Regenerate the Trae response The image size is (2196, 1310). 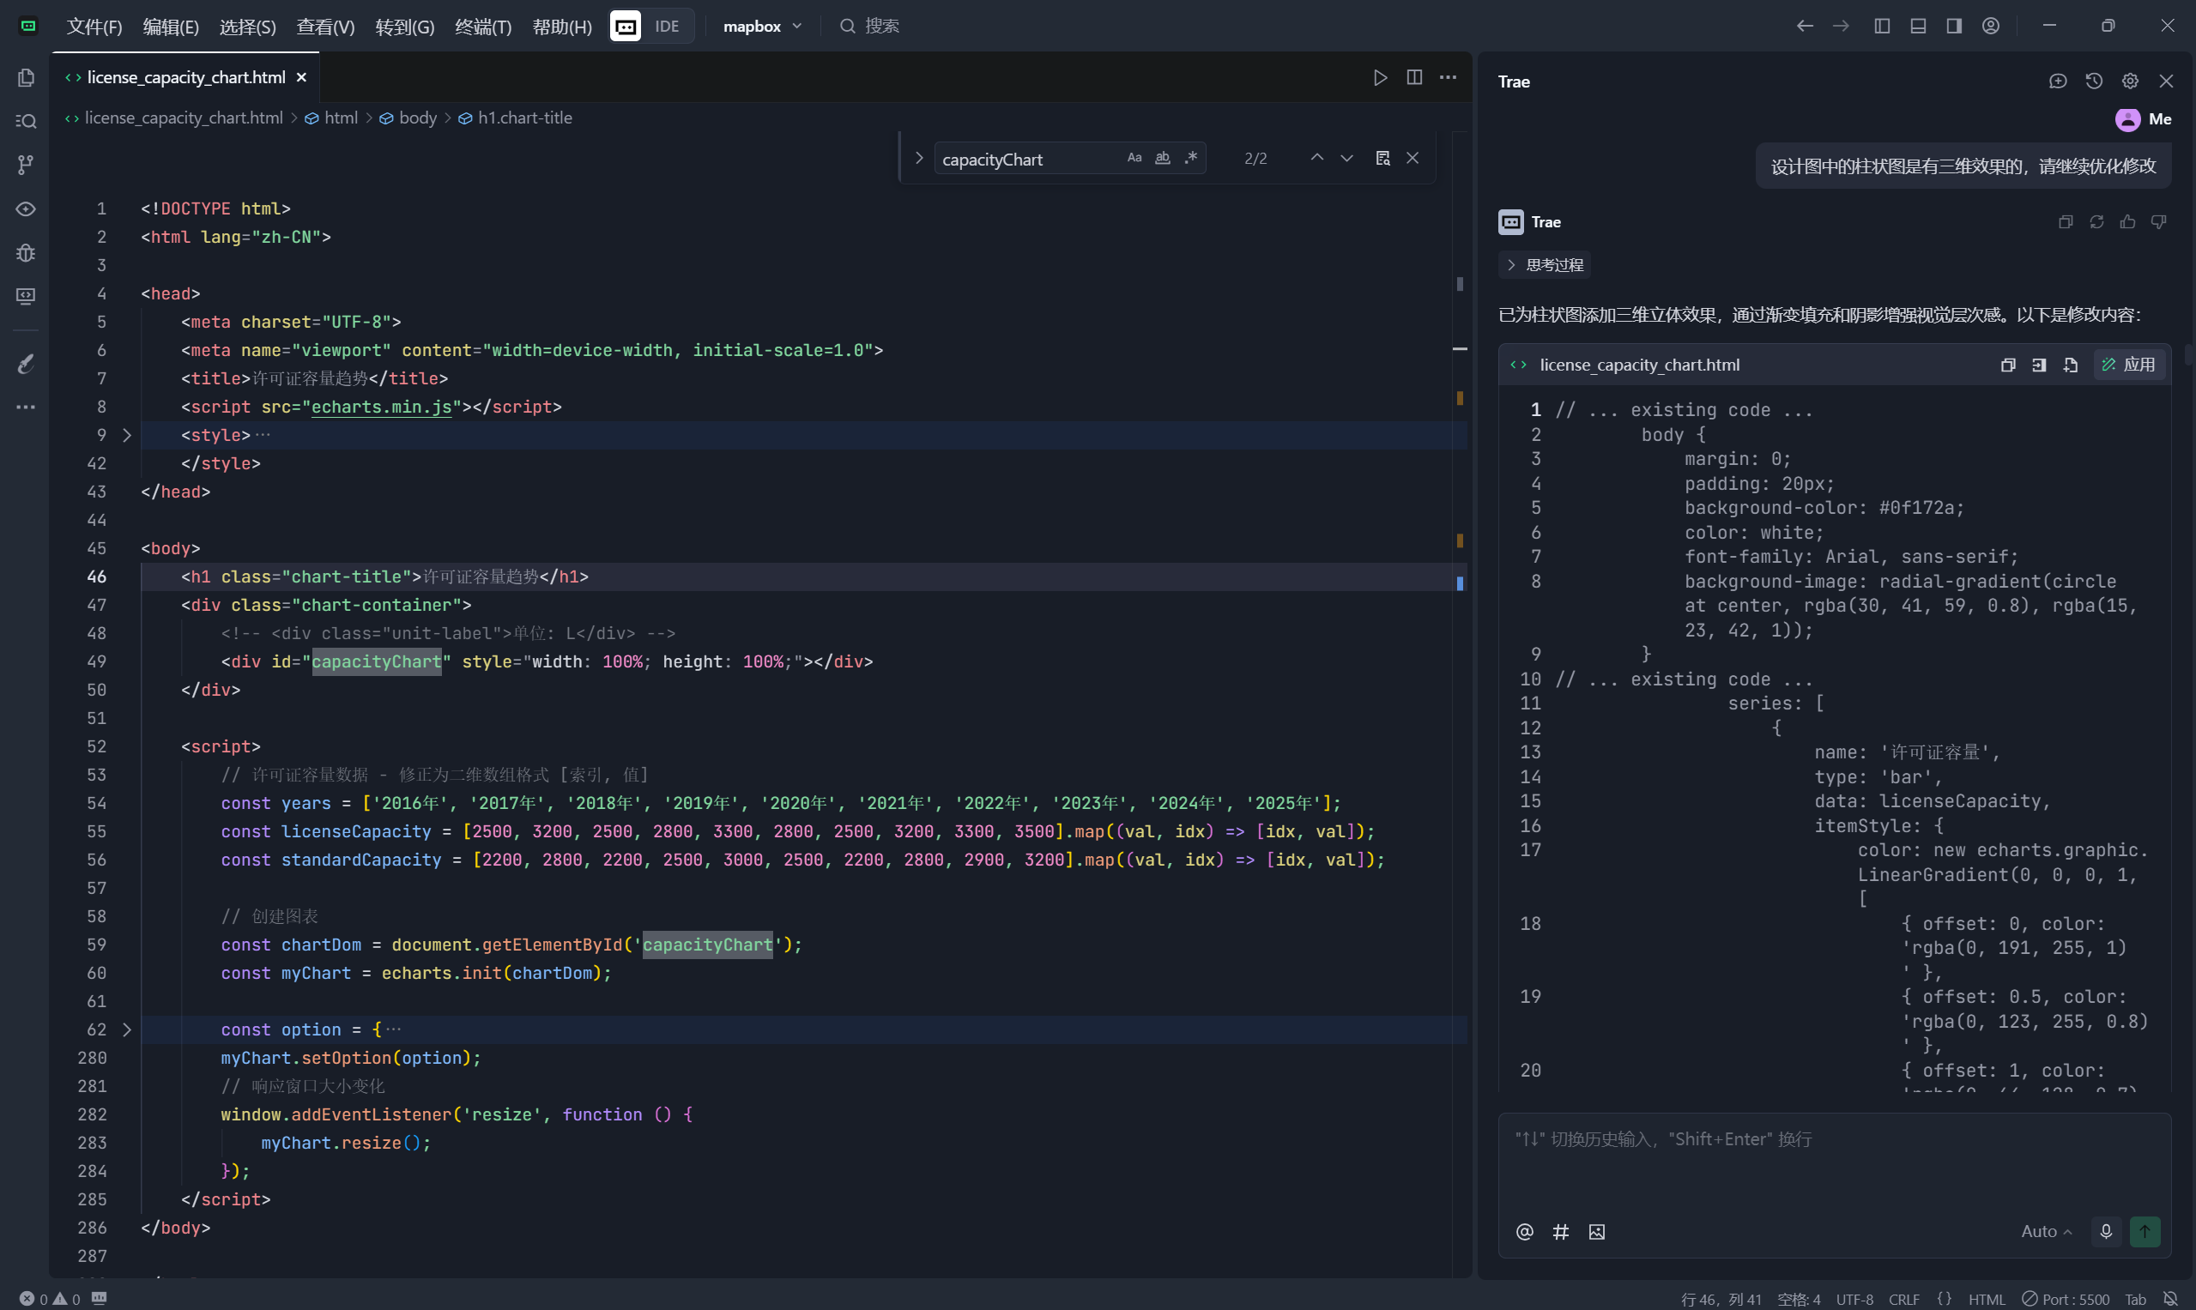coord(2096,221)
